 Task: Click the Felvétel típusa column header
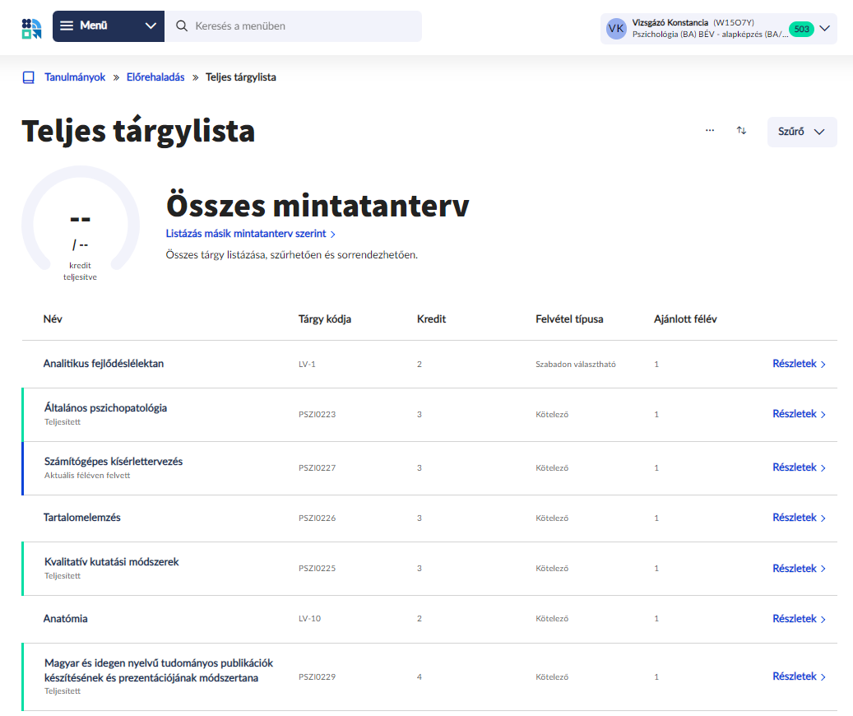tap(569, 319)
